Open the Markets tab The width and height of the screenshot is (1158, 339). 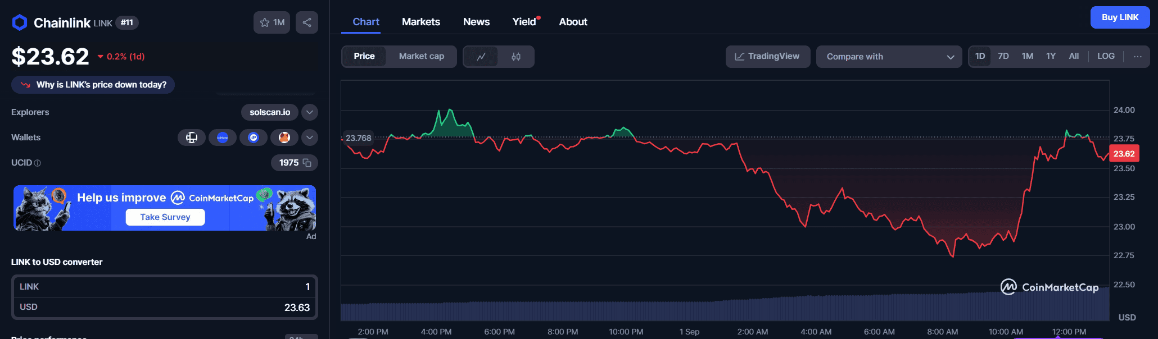(420, 22)
